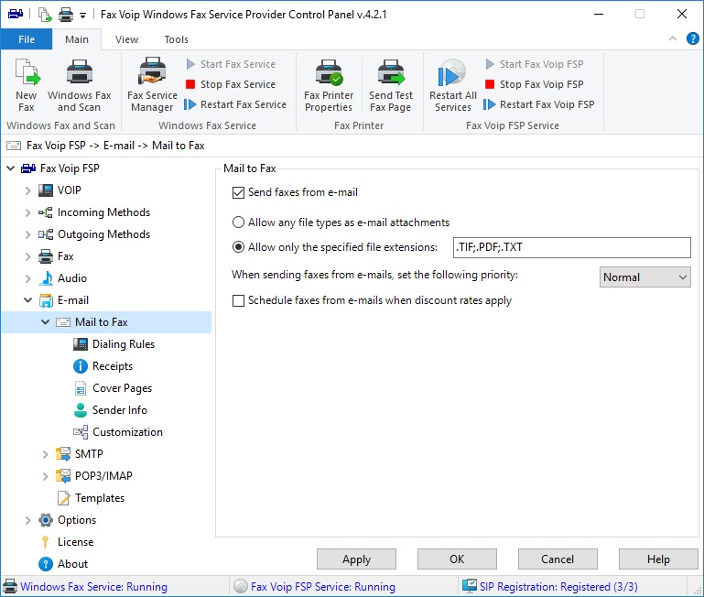Expand the POP3/IMAP chevron
704x597 pixels.
(x=46, y=476)
